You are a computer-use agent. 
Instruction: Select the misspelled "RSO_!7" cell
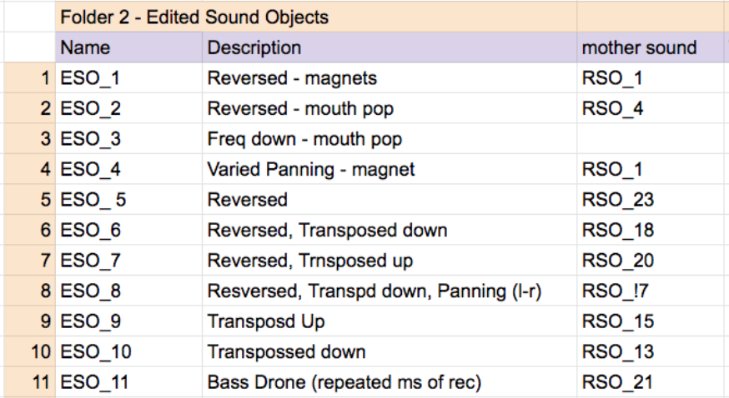point(651,291)
